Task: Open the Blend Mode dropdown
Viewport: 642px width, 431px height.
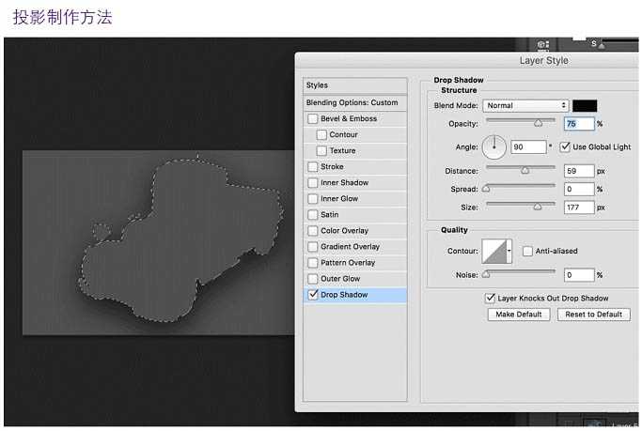Action: [x=525, y=105]
